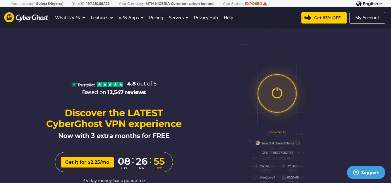Click the EXPOSED status text

click(253, 4)
